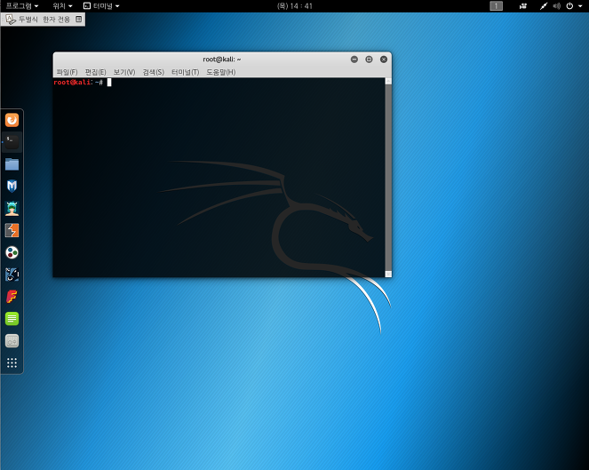Viewport: 589px width, 470px height.
Task: Launch the Firefox browser from the dock
Action: (x=12, y=120)
